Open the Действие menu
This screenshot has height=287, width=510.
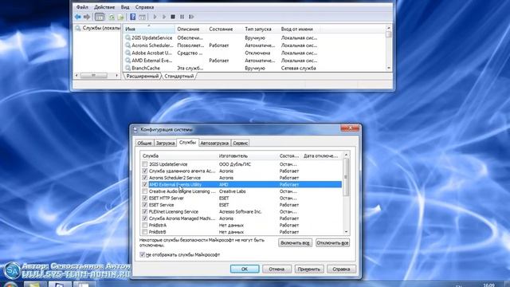[104, 7]
